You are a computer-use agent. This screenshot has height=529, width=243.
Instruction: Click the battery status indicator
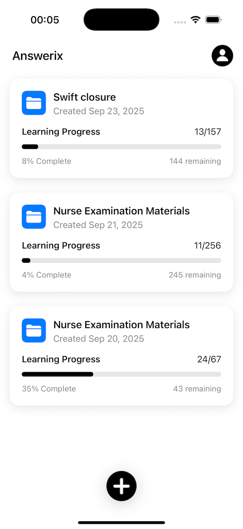tap(212, 19)
